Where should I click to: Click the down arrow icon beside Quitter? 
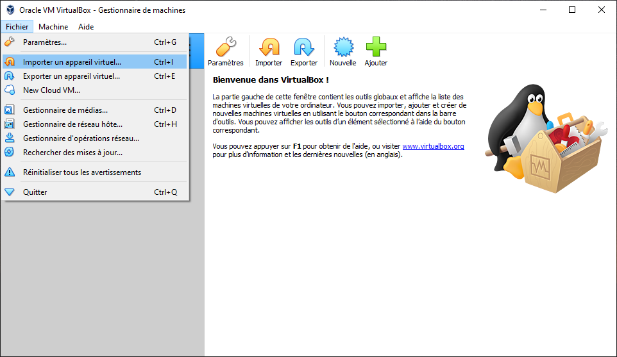click(x=10, y=192)
